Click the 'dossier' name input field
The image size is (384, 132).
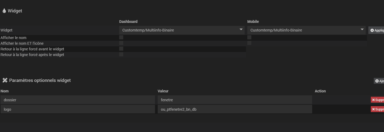click(x=78, y=100)
